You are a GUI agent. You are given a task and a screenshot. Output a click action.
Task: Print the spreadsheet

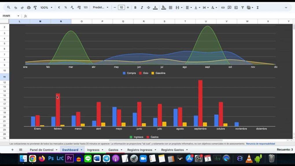29,8
